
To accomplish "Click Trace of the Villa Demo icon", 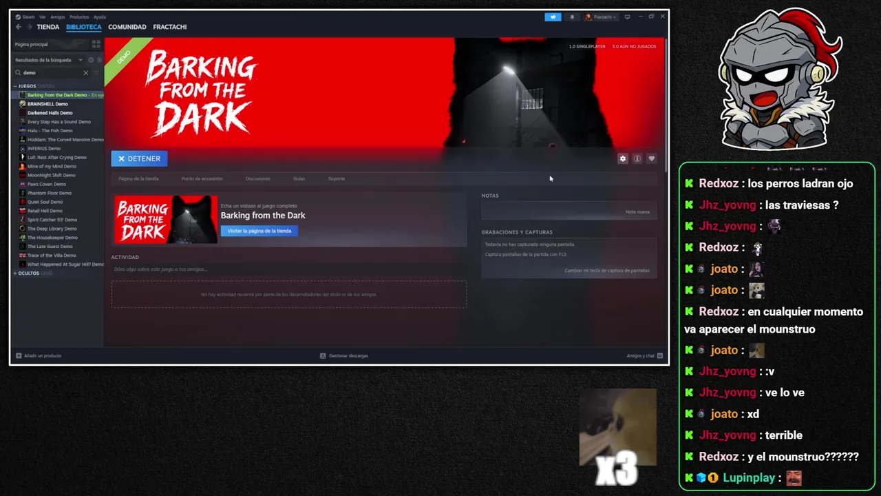I will click(x=23, y=256).
